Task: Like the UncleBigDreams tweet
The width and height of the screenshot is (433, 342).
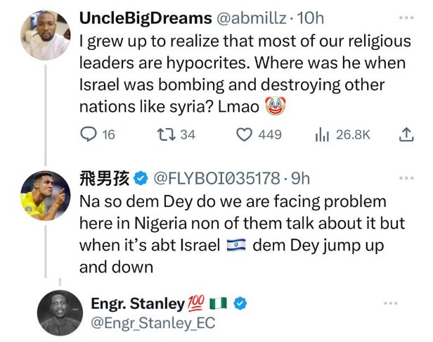Action: coord(244,134)
